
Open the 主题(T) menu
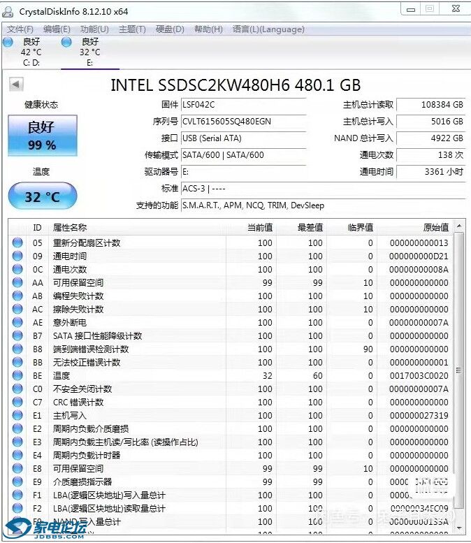pos(132,29)
